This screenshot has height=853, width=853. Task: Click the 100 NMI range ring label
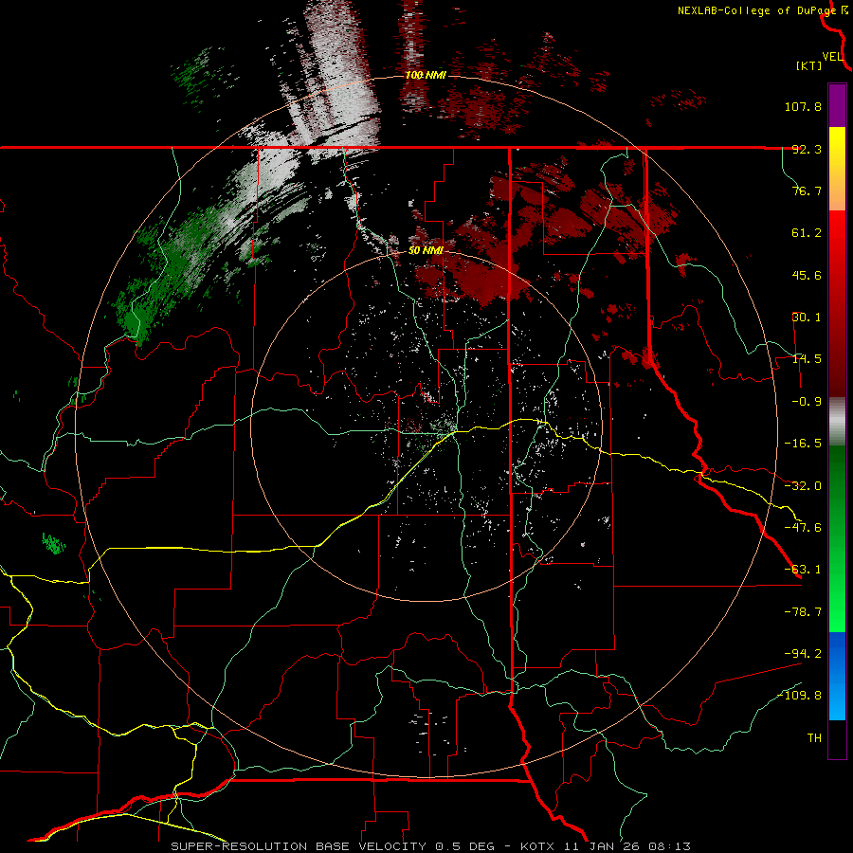pyautogui.click(x=426, y=75)
